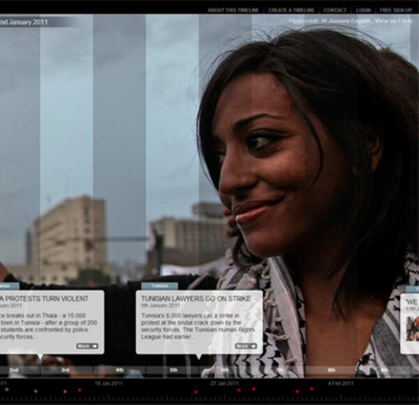Viewport: 419px width, 405px height.
Task: Click the category tag above the protests card
Action: click(8, 286)
